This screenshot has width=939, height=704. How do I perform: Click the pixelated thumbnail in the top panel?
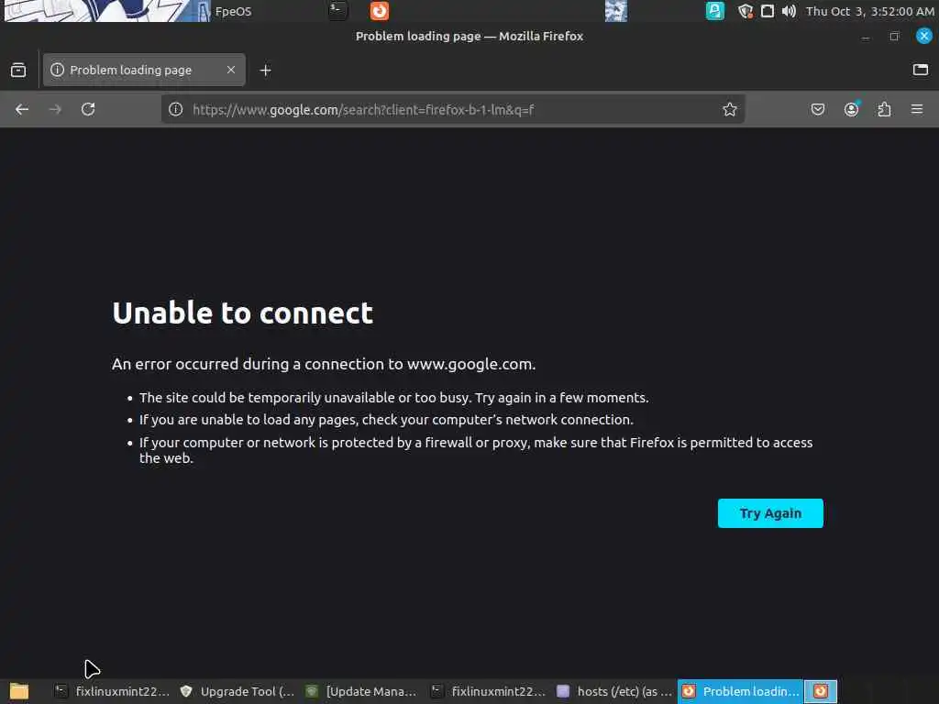pos(615,11)
